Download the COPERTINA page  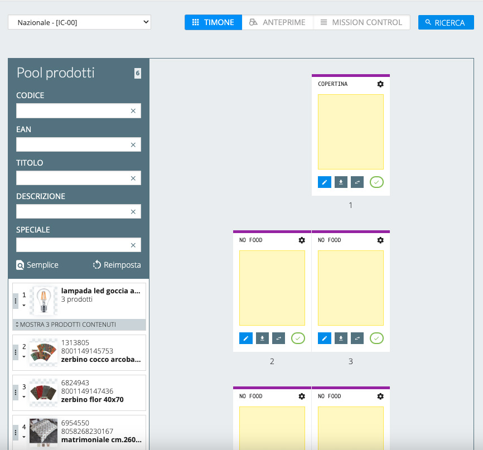pyautogui.click(x=341, y=182)
